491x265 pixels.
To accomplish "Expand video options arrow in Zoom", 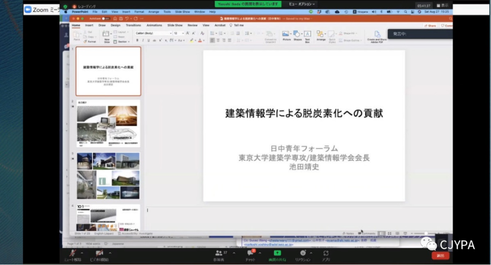I will pos(110,253).
